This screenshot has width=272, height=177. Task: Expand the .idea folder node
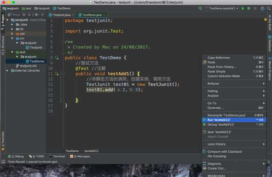pyautogui.click(x=12, y=25)
